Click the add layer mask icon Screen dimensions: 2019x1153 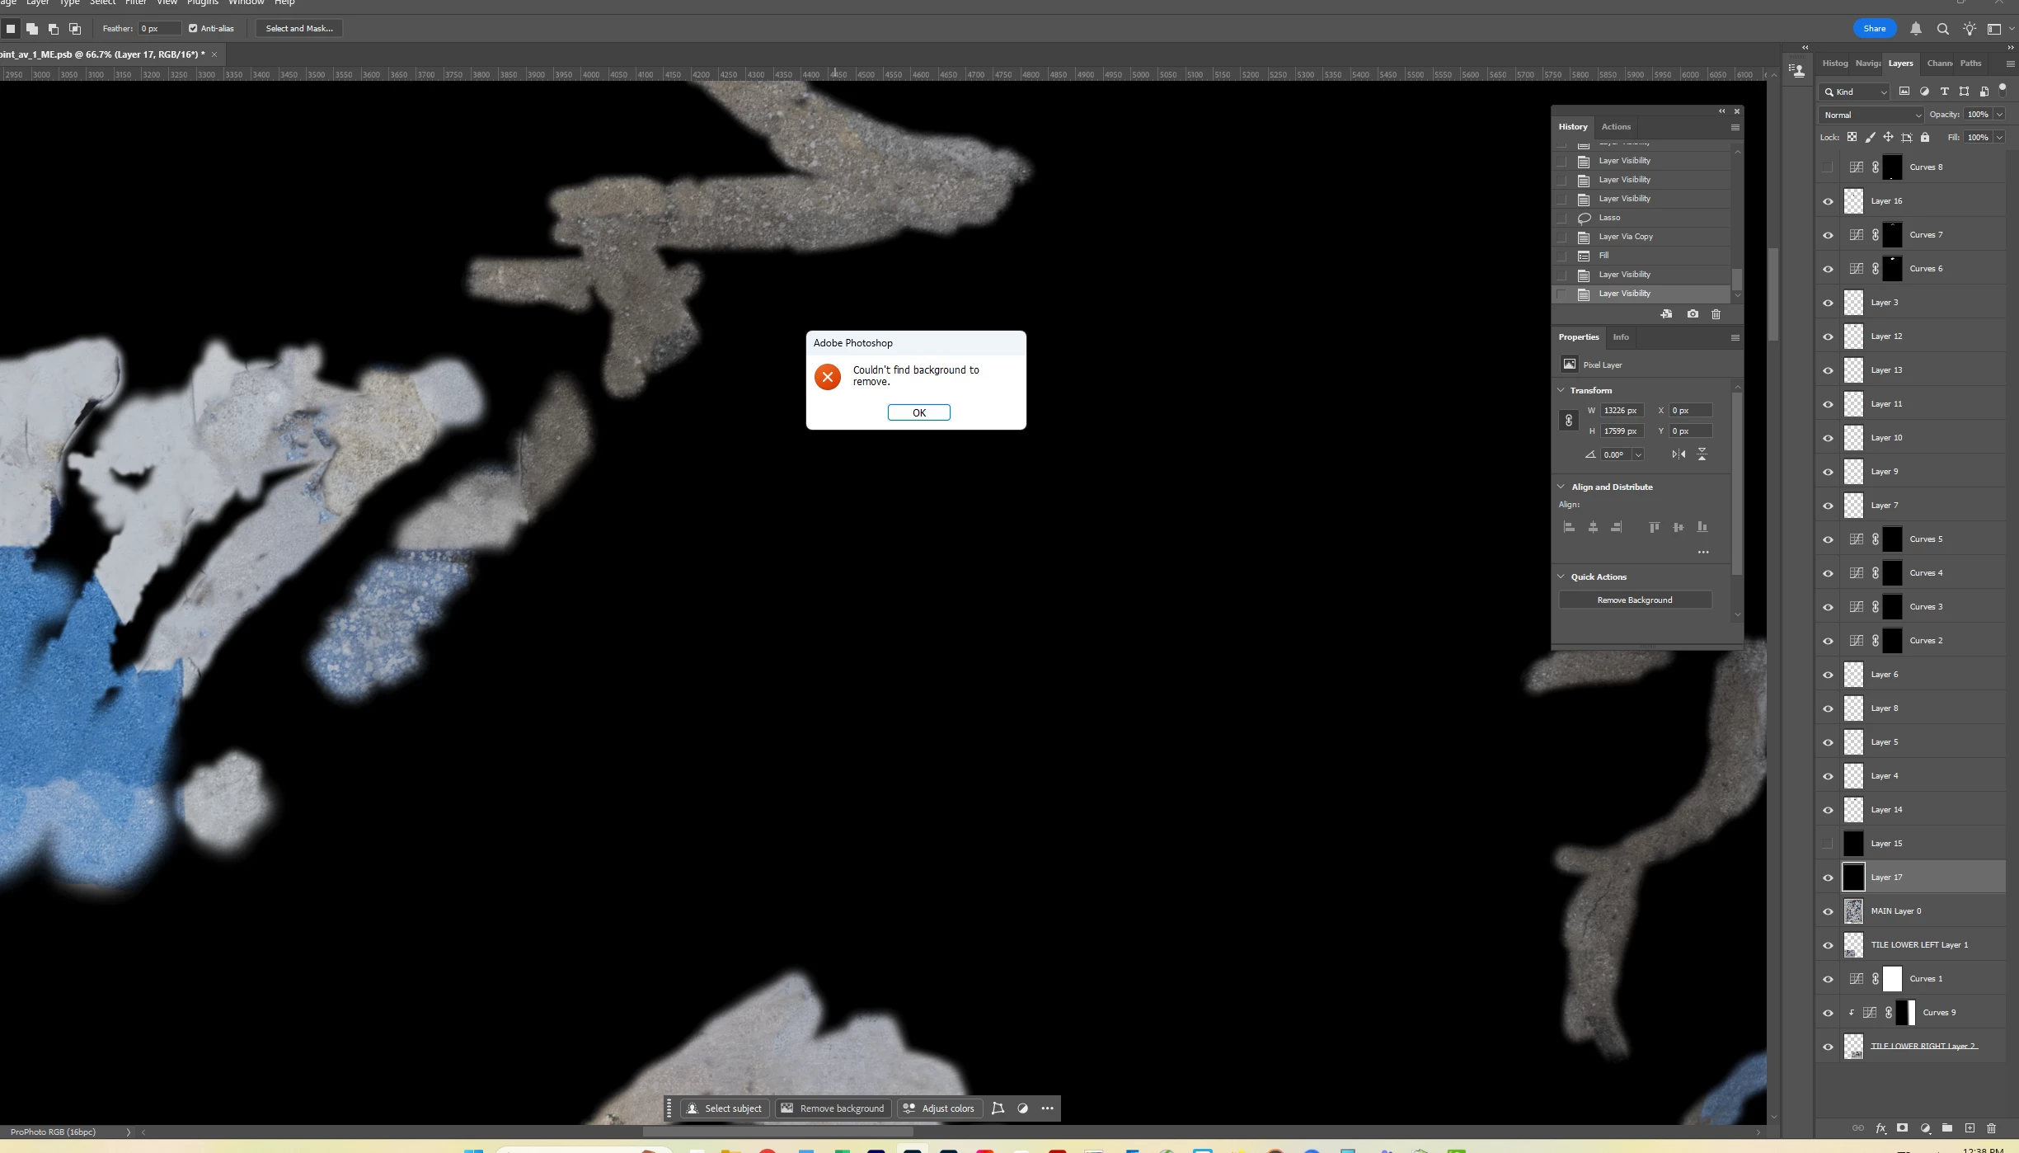pyautogui.click(x=1902, y=1128)
